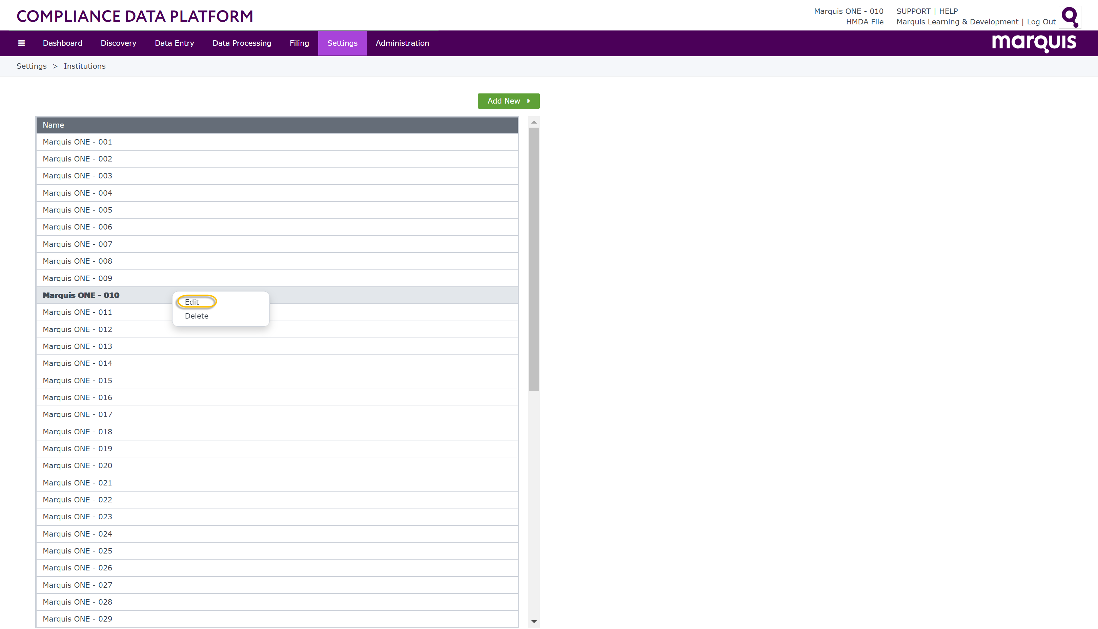This screenshot has width=1098, height=629.
Task: Click the Add New button
Action: coord(509,101)
